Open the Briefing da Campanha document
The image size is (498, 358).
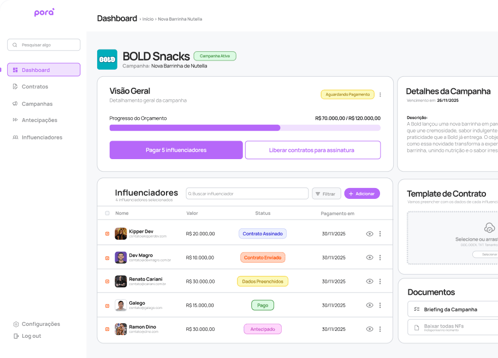pyautogui.click(x=453, y=309)
